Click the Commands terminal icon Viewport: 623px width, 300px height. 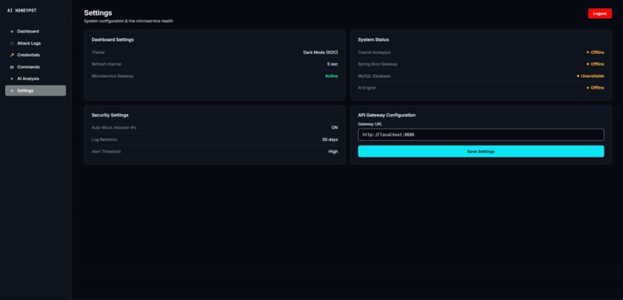pos(12,67)
